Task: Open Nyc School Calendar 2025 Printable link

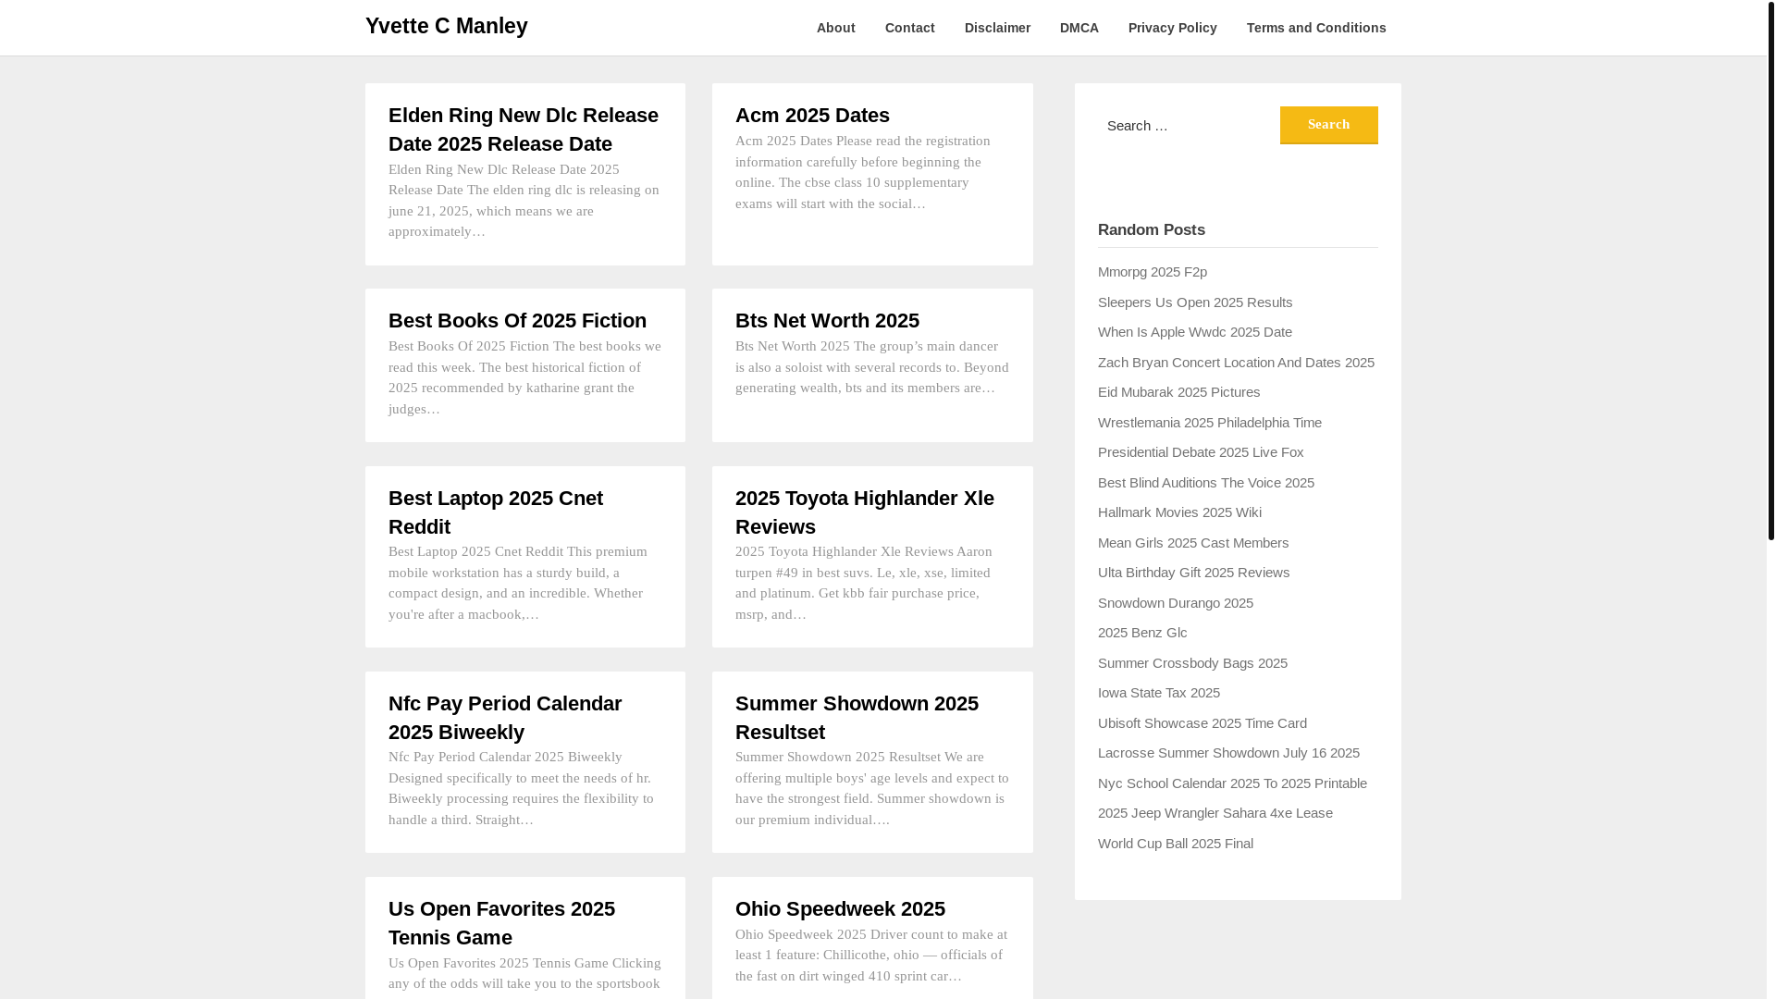Action: [x=1232, y=783]
